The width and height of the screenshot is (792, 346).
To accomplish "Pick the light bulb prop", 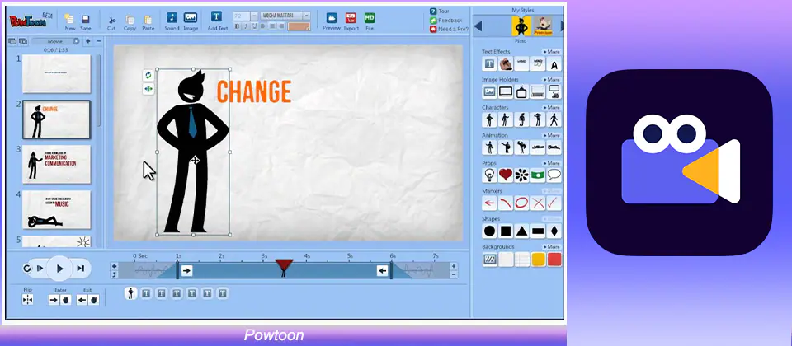I will (489, 175).
